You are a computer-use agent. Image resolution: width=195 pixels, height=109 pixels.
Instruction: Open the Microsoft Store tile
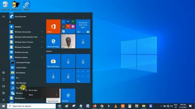click(53, 61)
